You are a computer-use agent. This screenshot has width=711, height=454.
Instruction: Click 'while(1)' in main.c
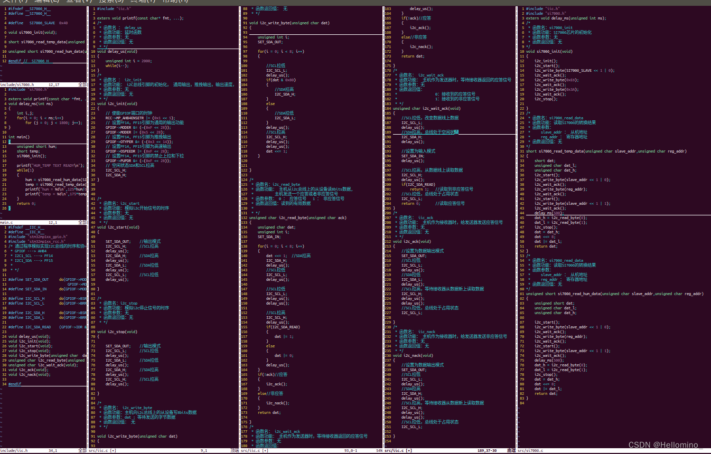tap(25, 170)
